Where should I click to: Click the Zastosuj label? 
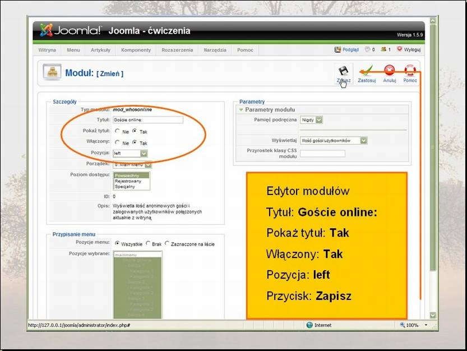(x=367, y=80)
